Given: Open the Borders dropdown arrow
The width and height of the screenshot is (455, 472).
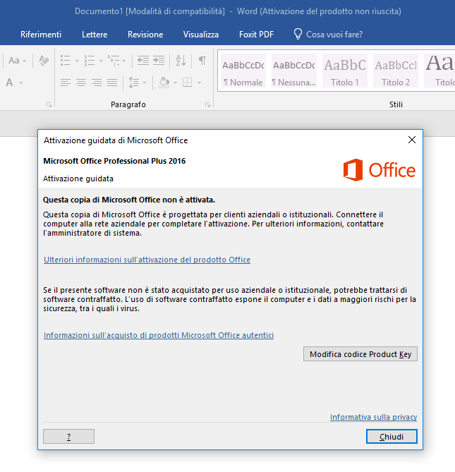Looking at the screenshot, I should (199, 83).
